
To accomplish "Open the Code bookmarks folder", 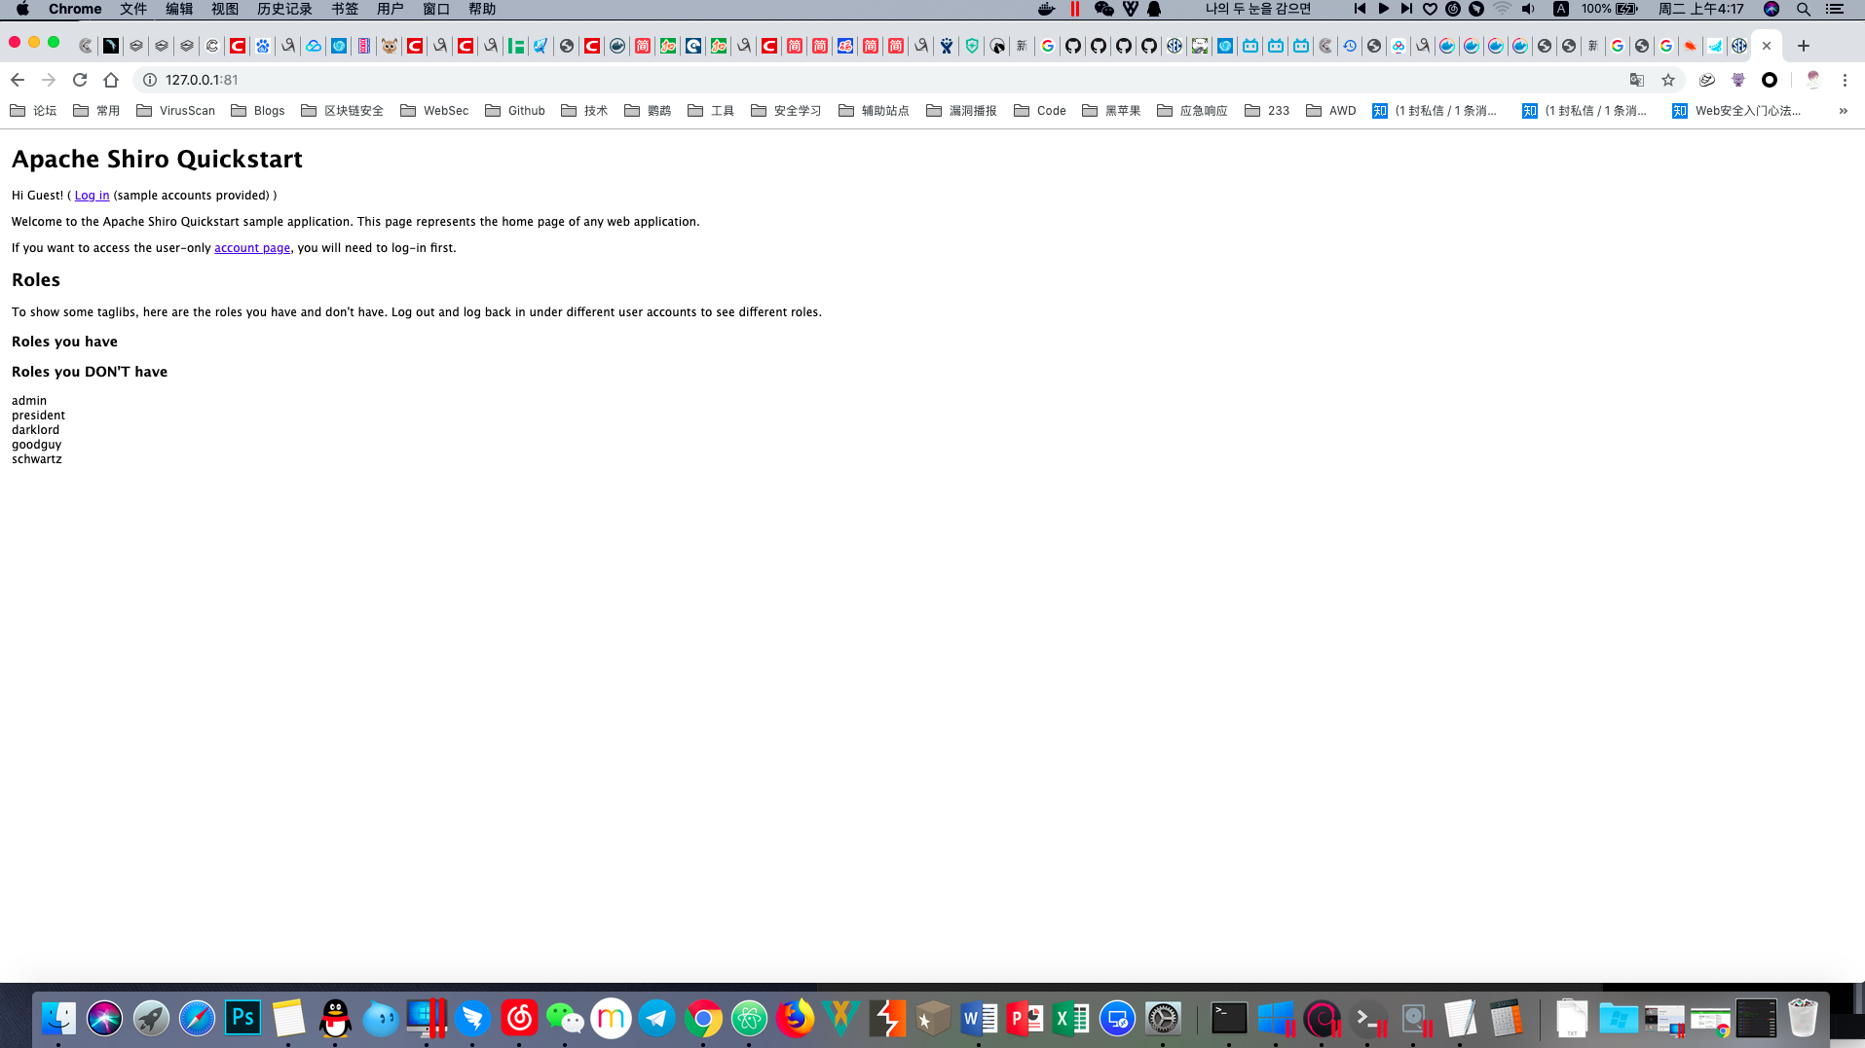I will [x=1040, y=111].
